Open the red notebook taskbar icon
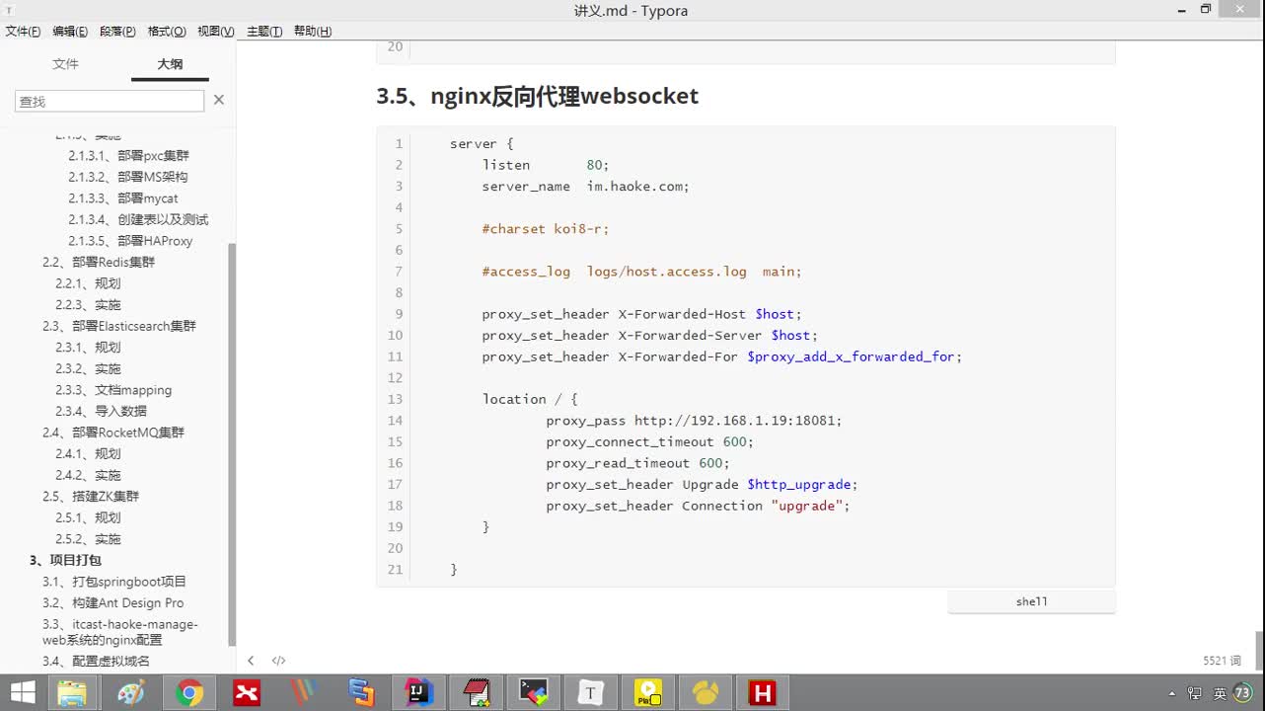This screenshot has height=711, width=1265. 476,692
